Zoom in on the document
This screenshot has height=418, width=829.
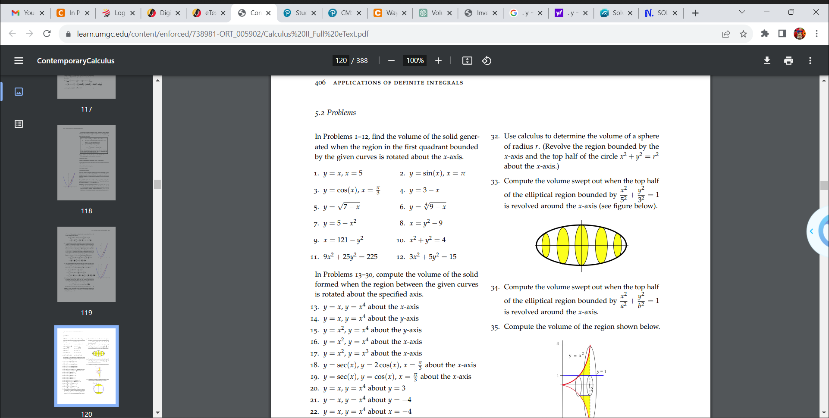(x=438, y=60)
